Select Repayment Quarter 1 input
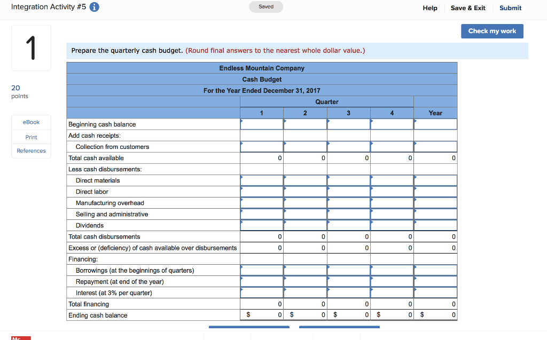Screen dimensions: 547x340 (262, 281)
